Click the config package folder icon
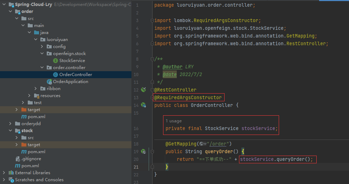Viewport: 349px width, 184px height. 49,47
